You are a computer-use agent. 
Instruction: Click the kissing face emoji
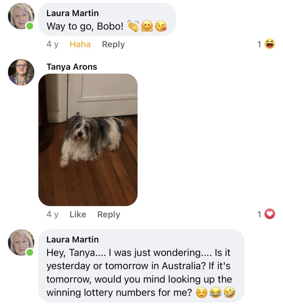pos(161,26)
